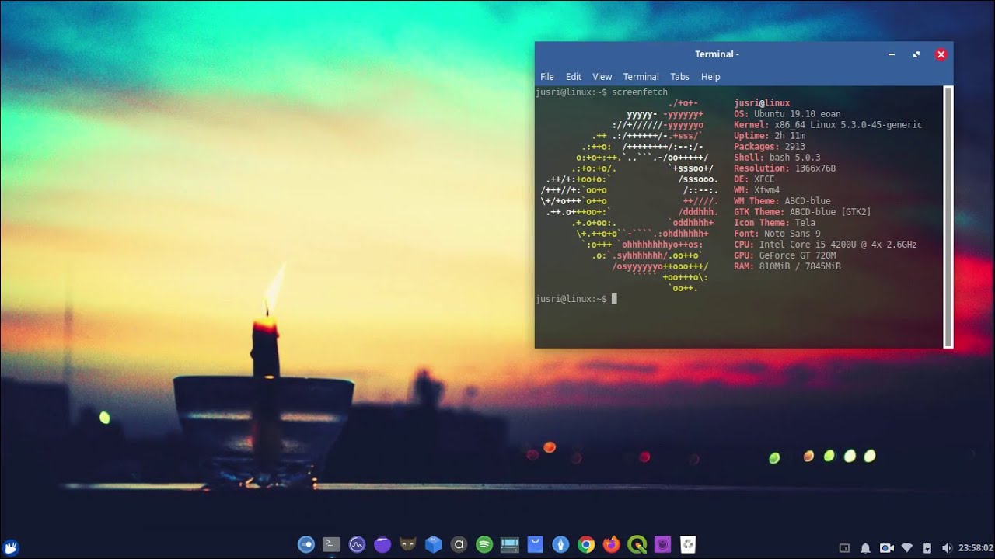
Task: Open the blue shopping bag software store
Action: [x=535, y=544]
